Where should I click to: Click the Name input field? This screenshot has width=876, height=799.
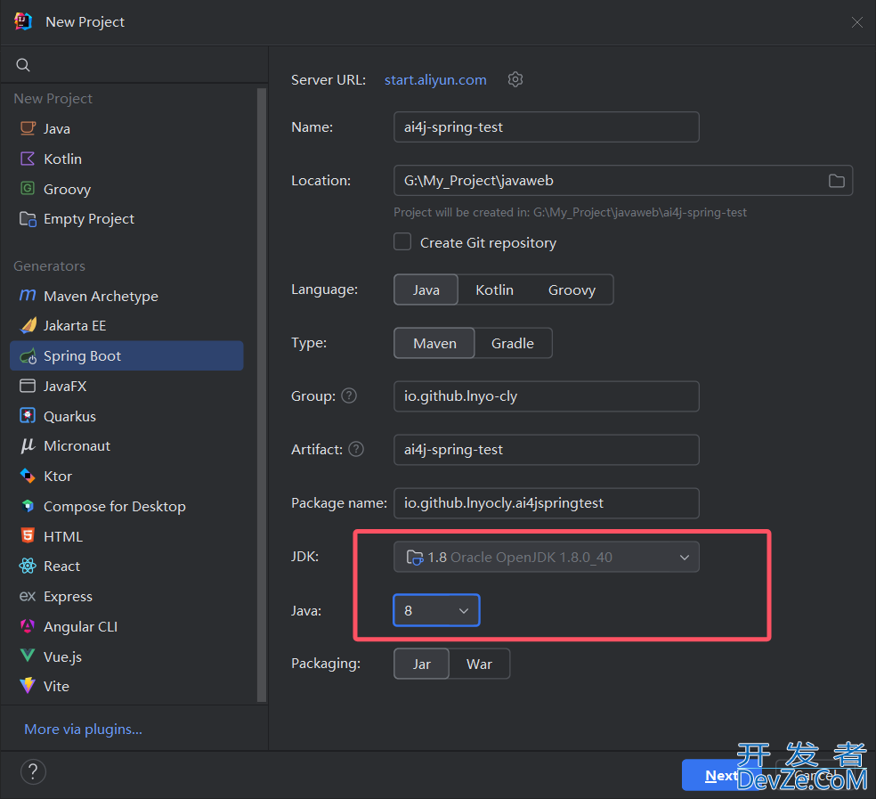(547, 126)
